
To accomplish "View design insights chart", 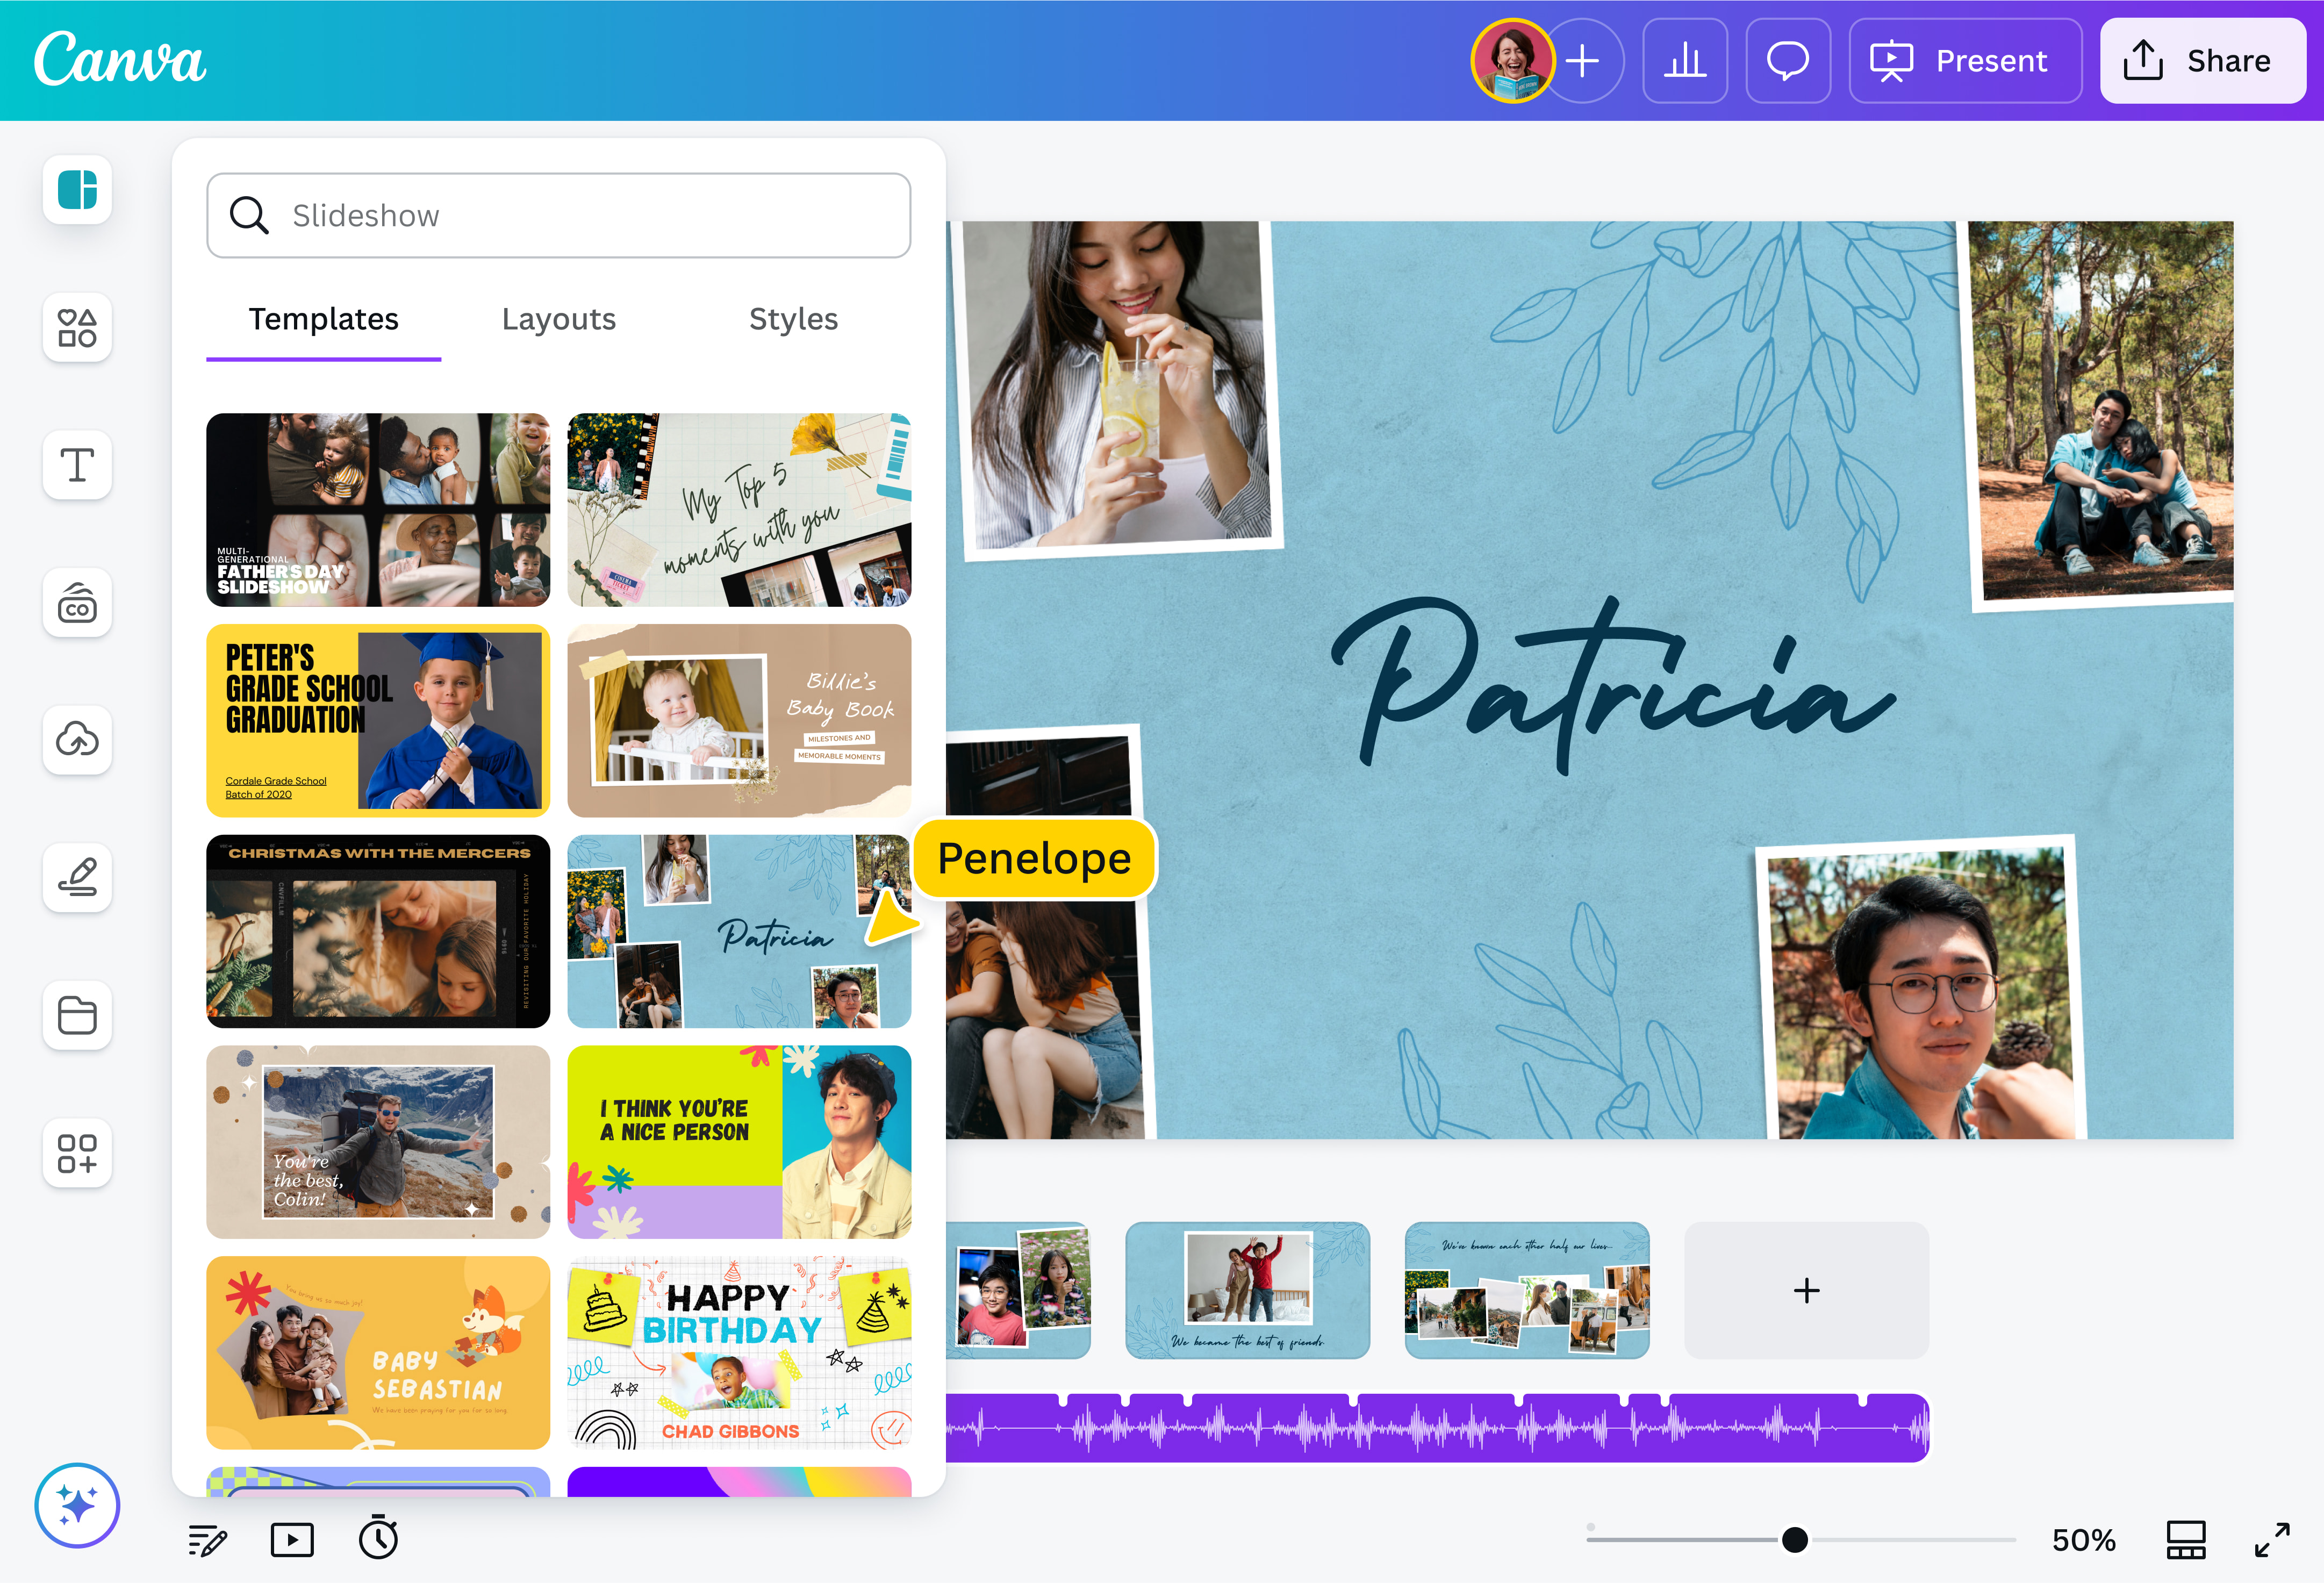I will point(1685,60).
